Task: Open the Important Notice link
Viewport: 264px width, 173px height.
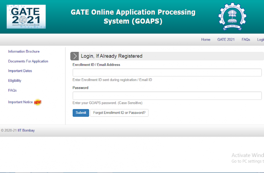Action: [x=20, y=102]
